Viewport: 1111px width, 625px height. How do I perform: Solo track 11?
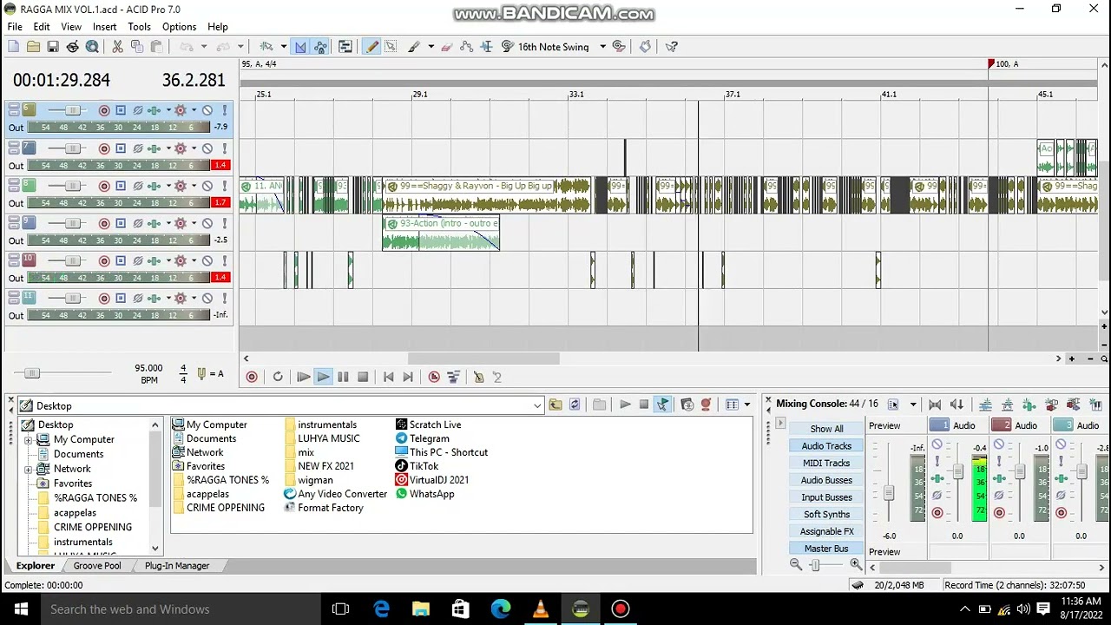point(224,298)
